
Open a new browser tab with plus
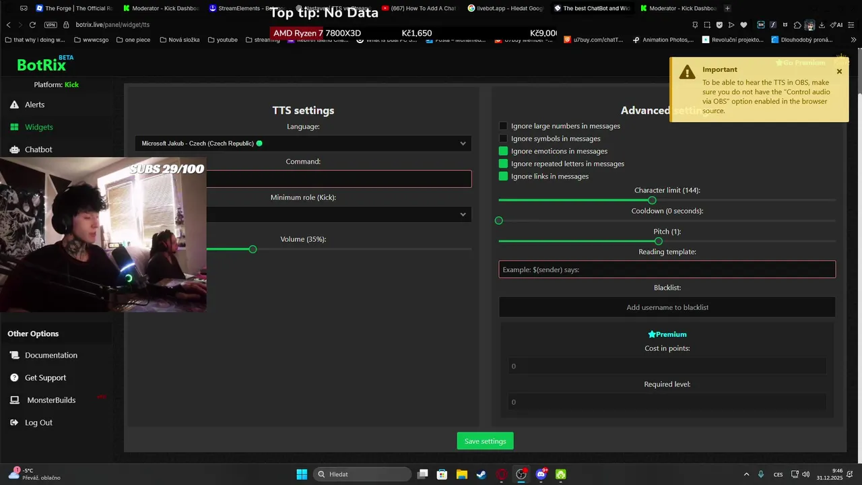point(727,8)
